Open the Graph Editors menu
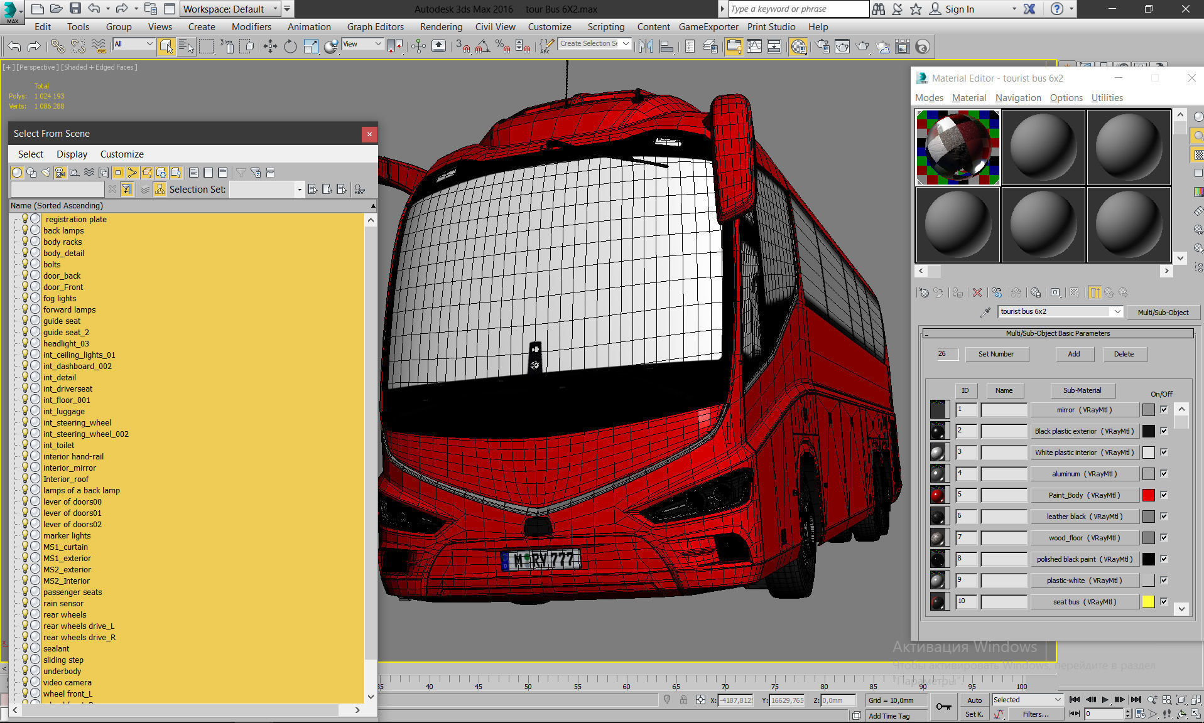Screen dimensions: 1204x723 coord(376,27)
